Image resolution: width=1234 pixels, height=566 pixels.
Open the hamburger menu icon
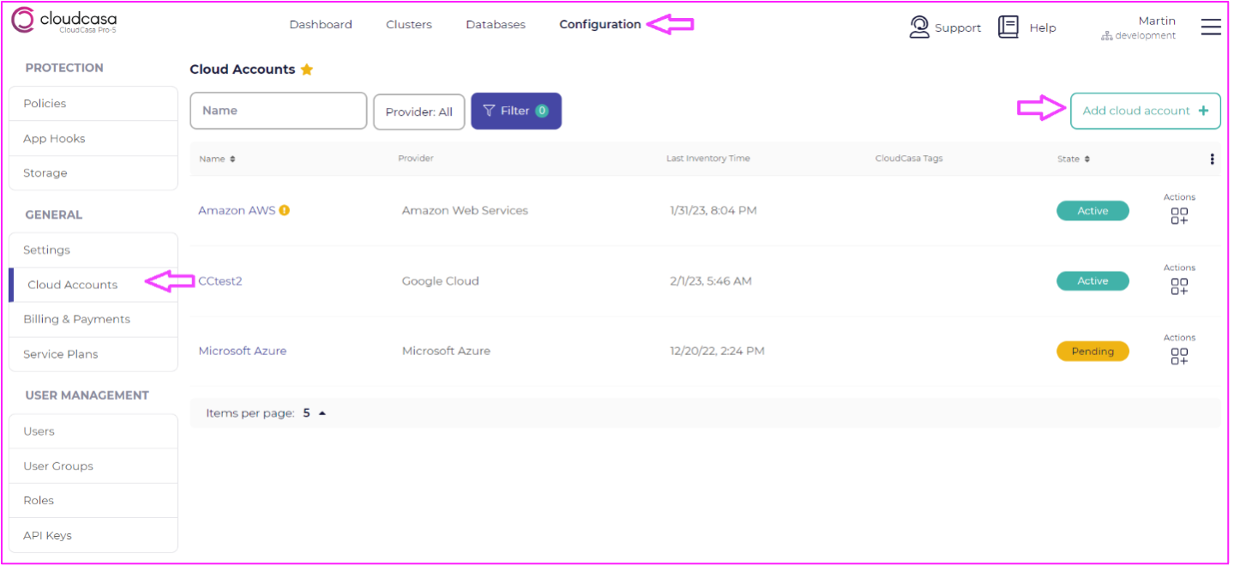(1210, 27)
